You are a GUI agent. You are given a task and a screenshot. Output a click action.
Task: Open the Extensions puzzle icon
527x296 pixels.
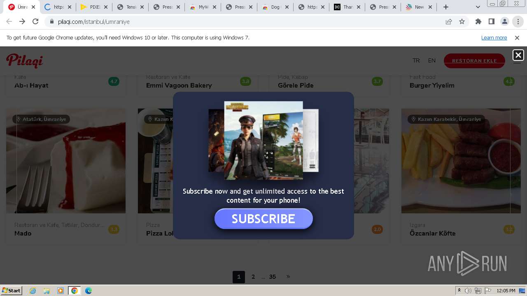tap(478, 22)
